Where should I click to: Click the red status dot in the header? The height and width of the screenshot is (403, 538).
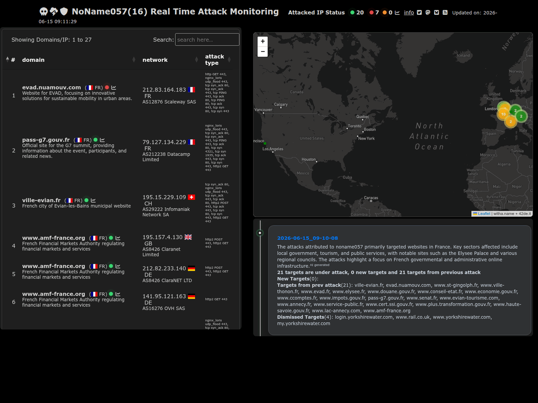point(371,13)
